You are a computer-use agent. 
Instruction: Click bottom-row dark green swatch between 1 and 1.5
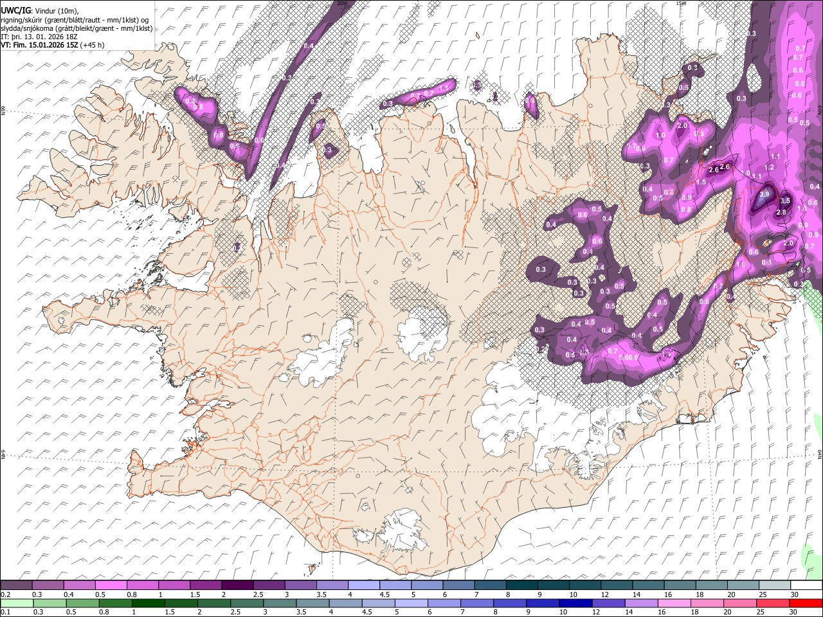[x=148, y=603]
